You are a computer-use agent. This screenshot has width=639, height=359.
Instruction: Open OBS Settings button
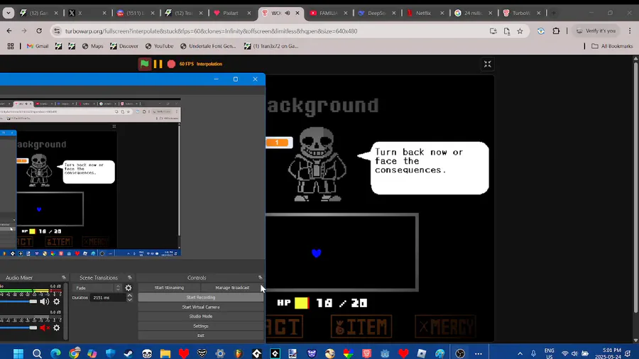(x=200, y=326)
